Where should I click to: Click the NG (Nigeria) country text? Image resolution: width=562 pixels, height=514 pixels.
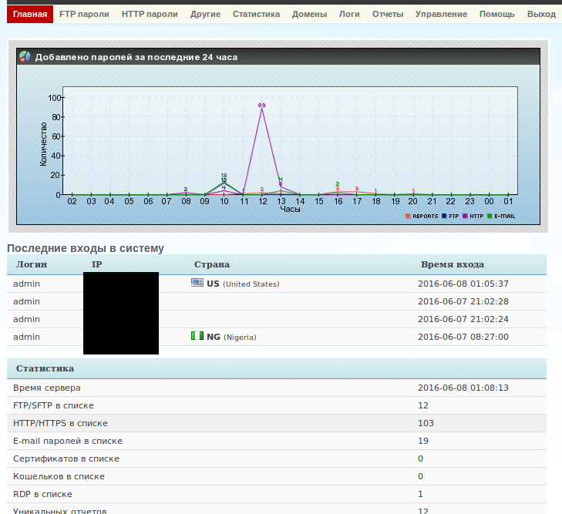(231, 337)
